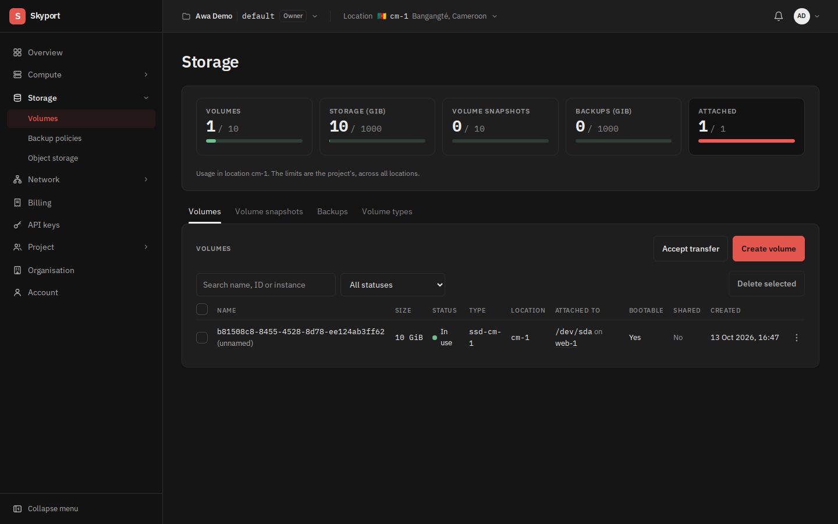The height and width of the screenshot is (524, 838).
Task: Collapse the Storage menu chevron
Action: click(146, 98)
